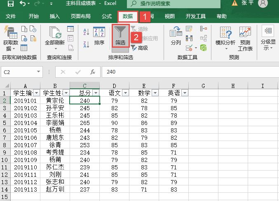Open the 帮助 tab
This screenshot has height=201, width=279.
point(222,16)
